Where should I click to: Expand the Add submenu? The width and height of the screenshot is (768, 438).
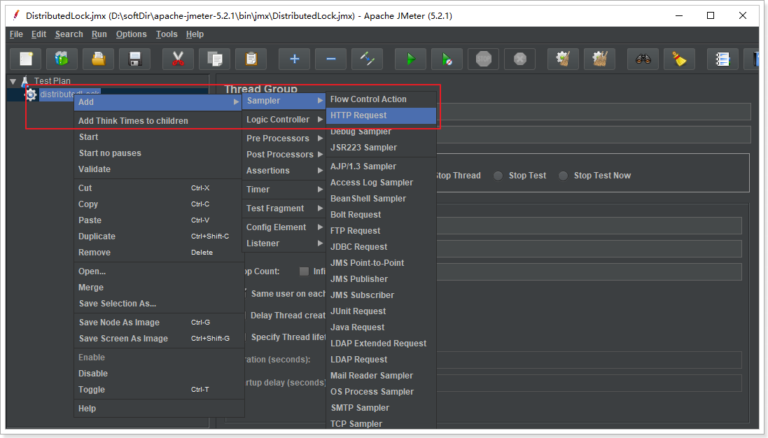158,101
